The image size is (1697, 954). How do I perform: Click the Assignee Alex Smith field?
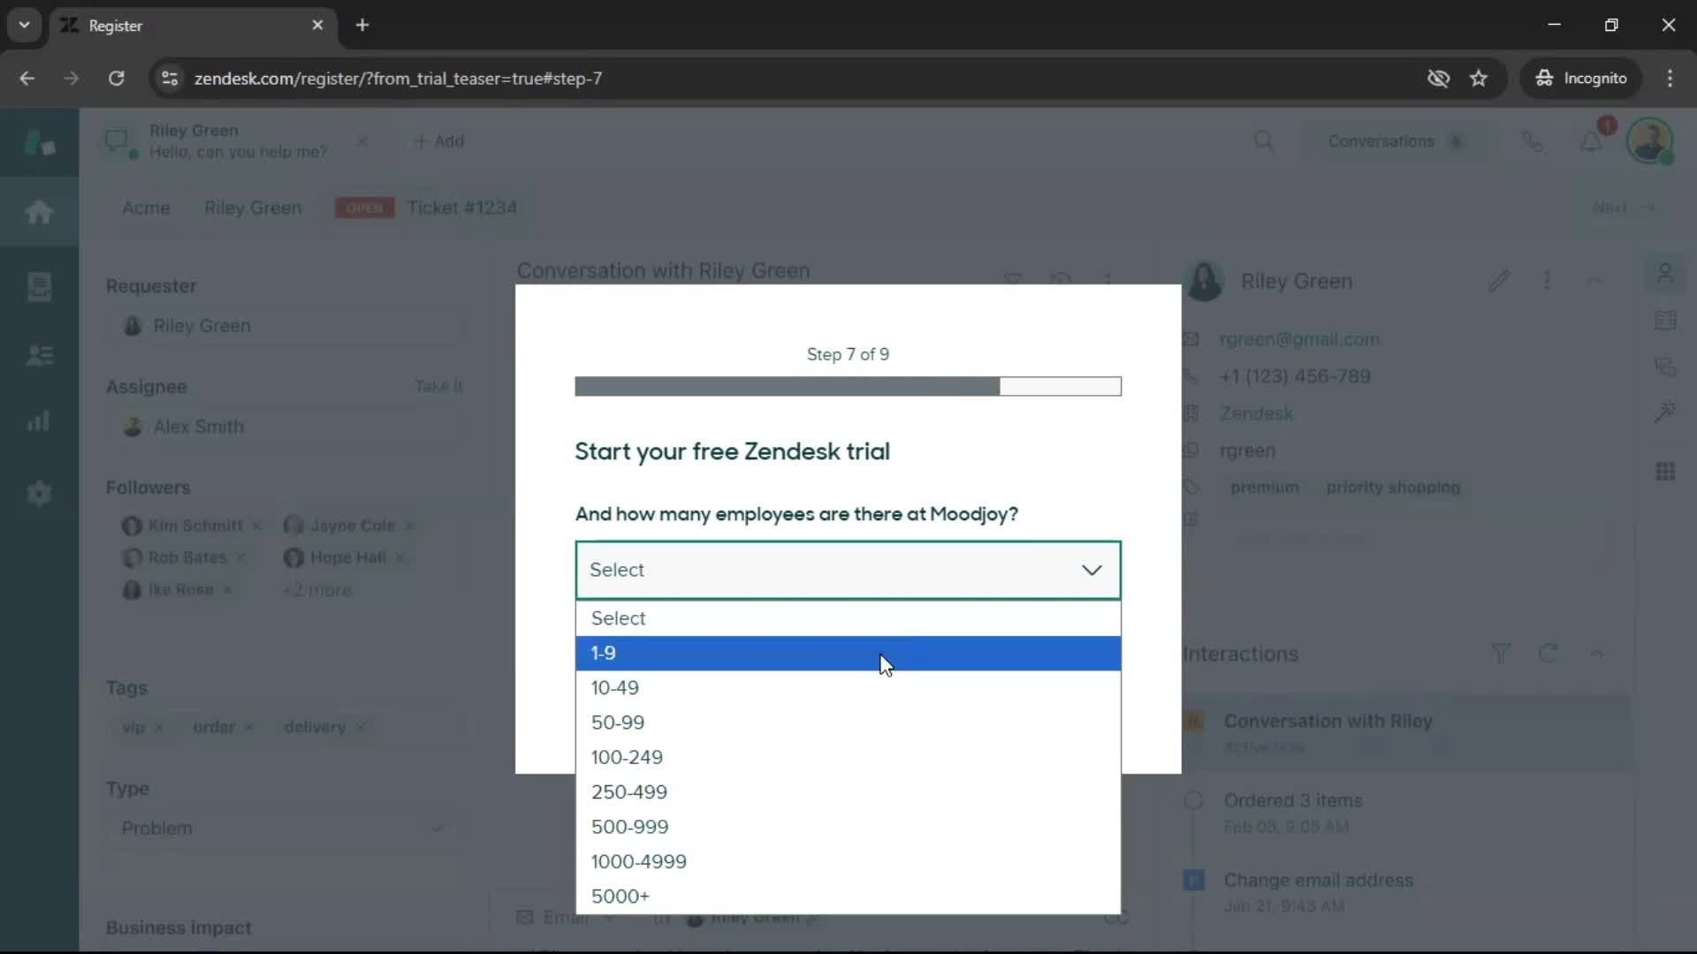[285, 427]
